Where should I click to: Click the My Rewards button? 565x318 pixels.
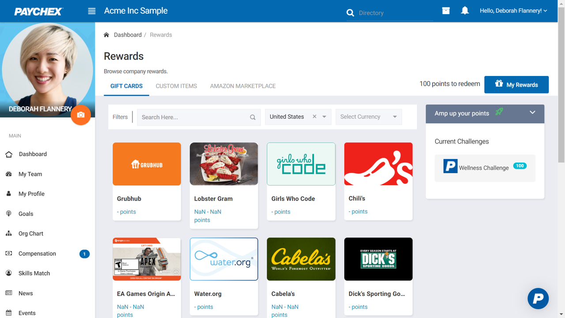tap(516, 85)
